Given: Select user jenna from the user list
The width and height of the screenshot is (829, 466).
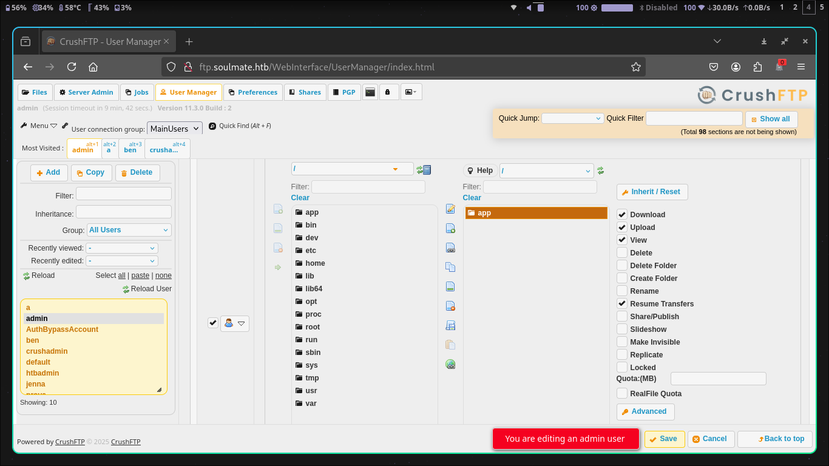Looking at the screenshot, I should 35,383.
